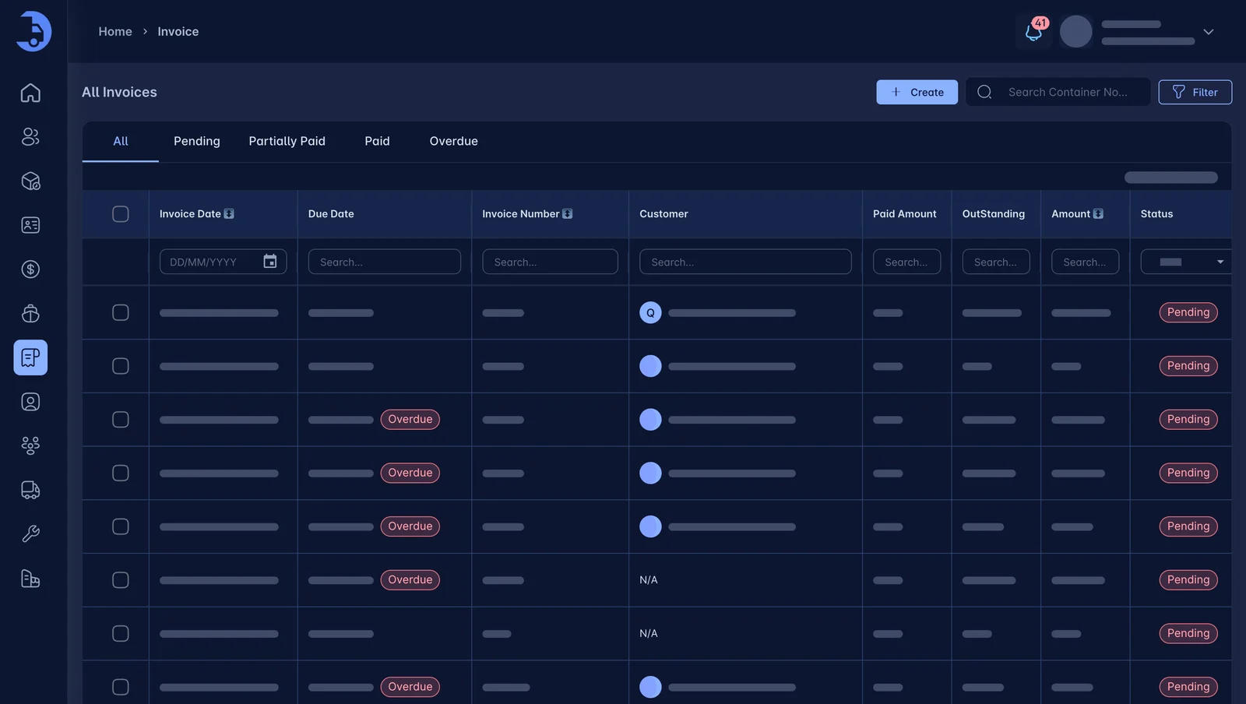The height and width of the screenshot is (704, 1246).
Task: Open the money bag icon in sidebar
Action: click(x=30, y=313)
